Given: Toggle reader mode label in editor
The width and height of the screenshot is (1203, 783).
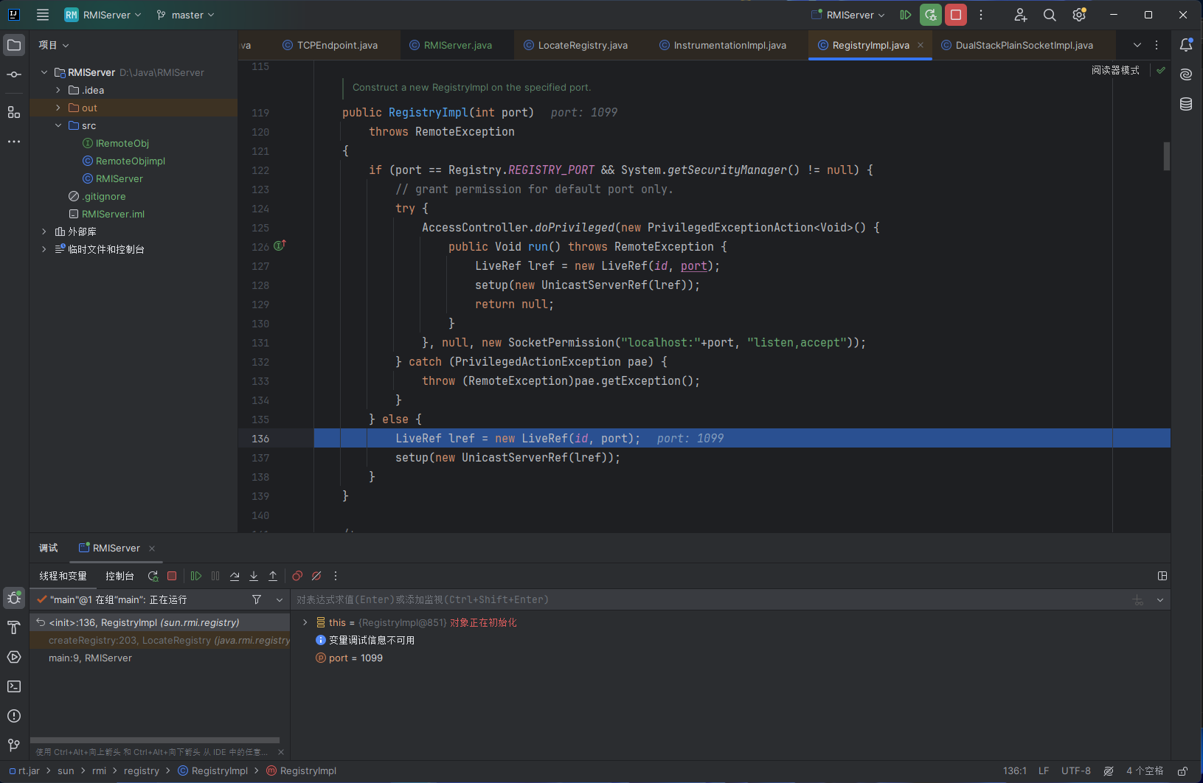Looking at the screenshot, I should point(1115,70).
